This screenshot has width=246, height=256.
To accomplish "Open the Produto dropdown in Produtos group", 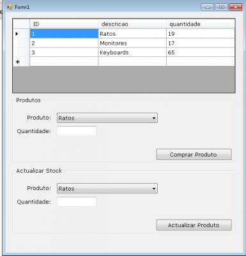I will pyautogui.click(x=107, y=118).
